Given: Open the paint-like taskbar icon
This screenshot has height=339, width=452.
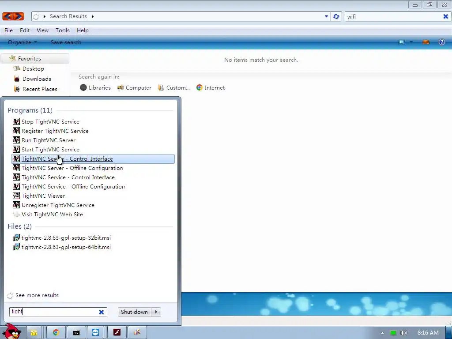Looking at the screenshot, I should pyautogui.click(x=137, y=333).
